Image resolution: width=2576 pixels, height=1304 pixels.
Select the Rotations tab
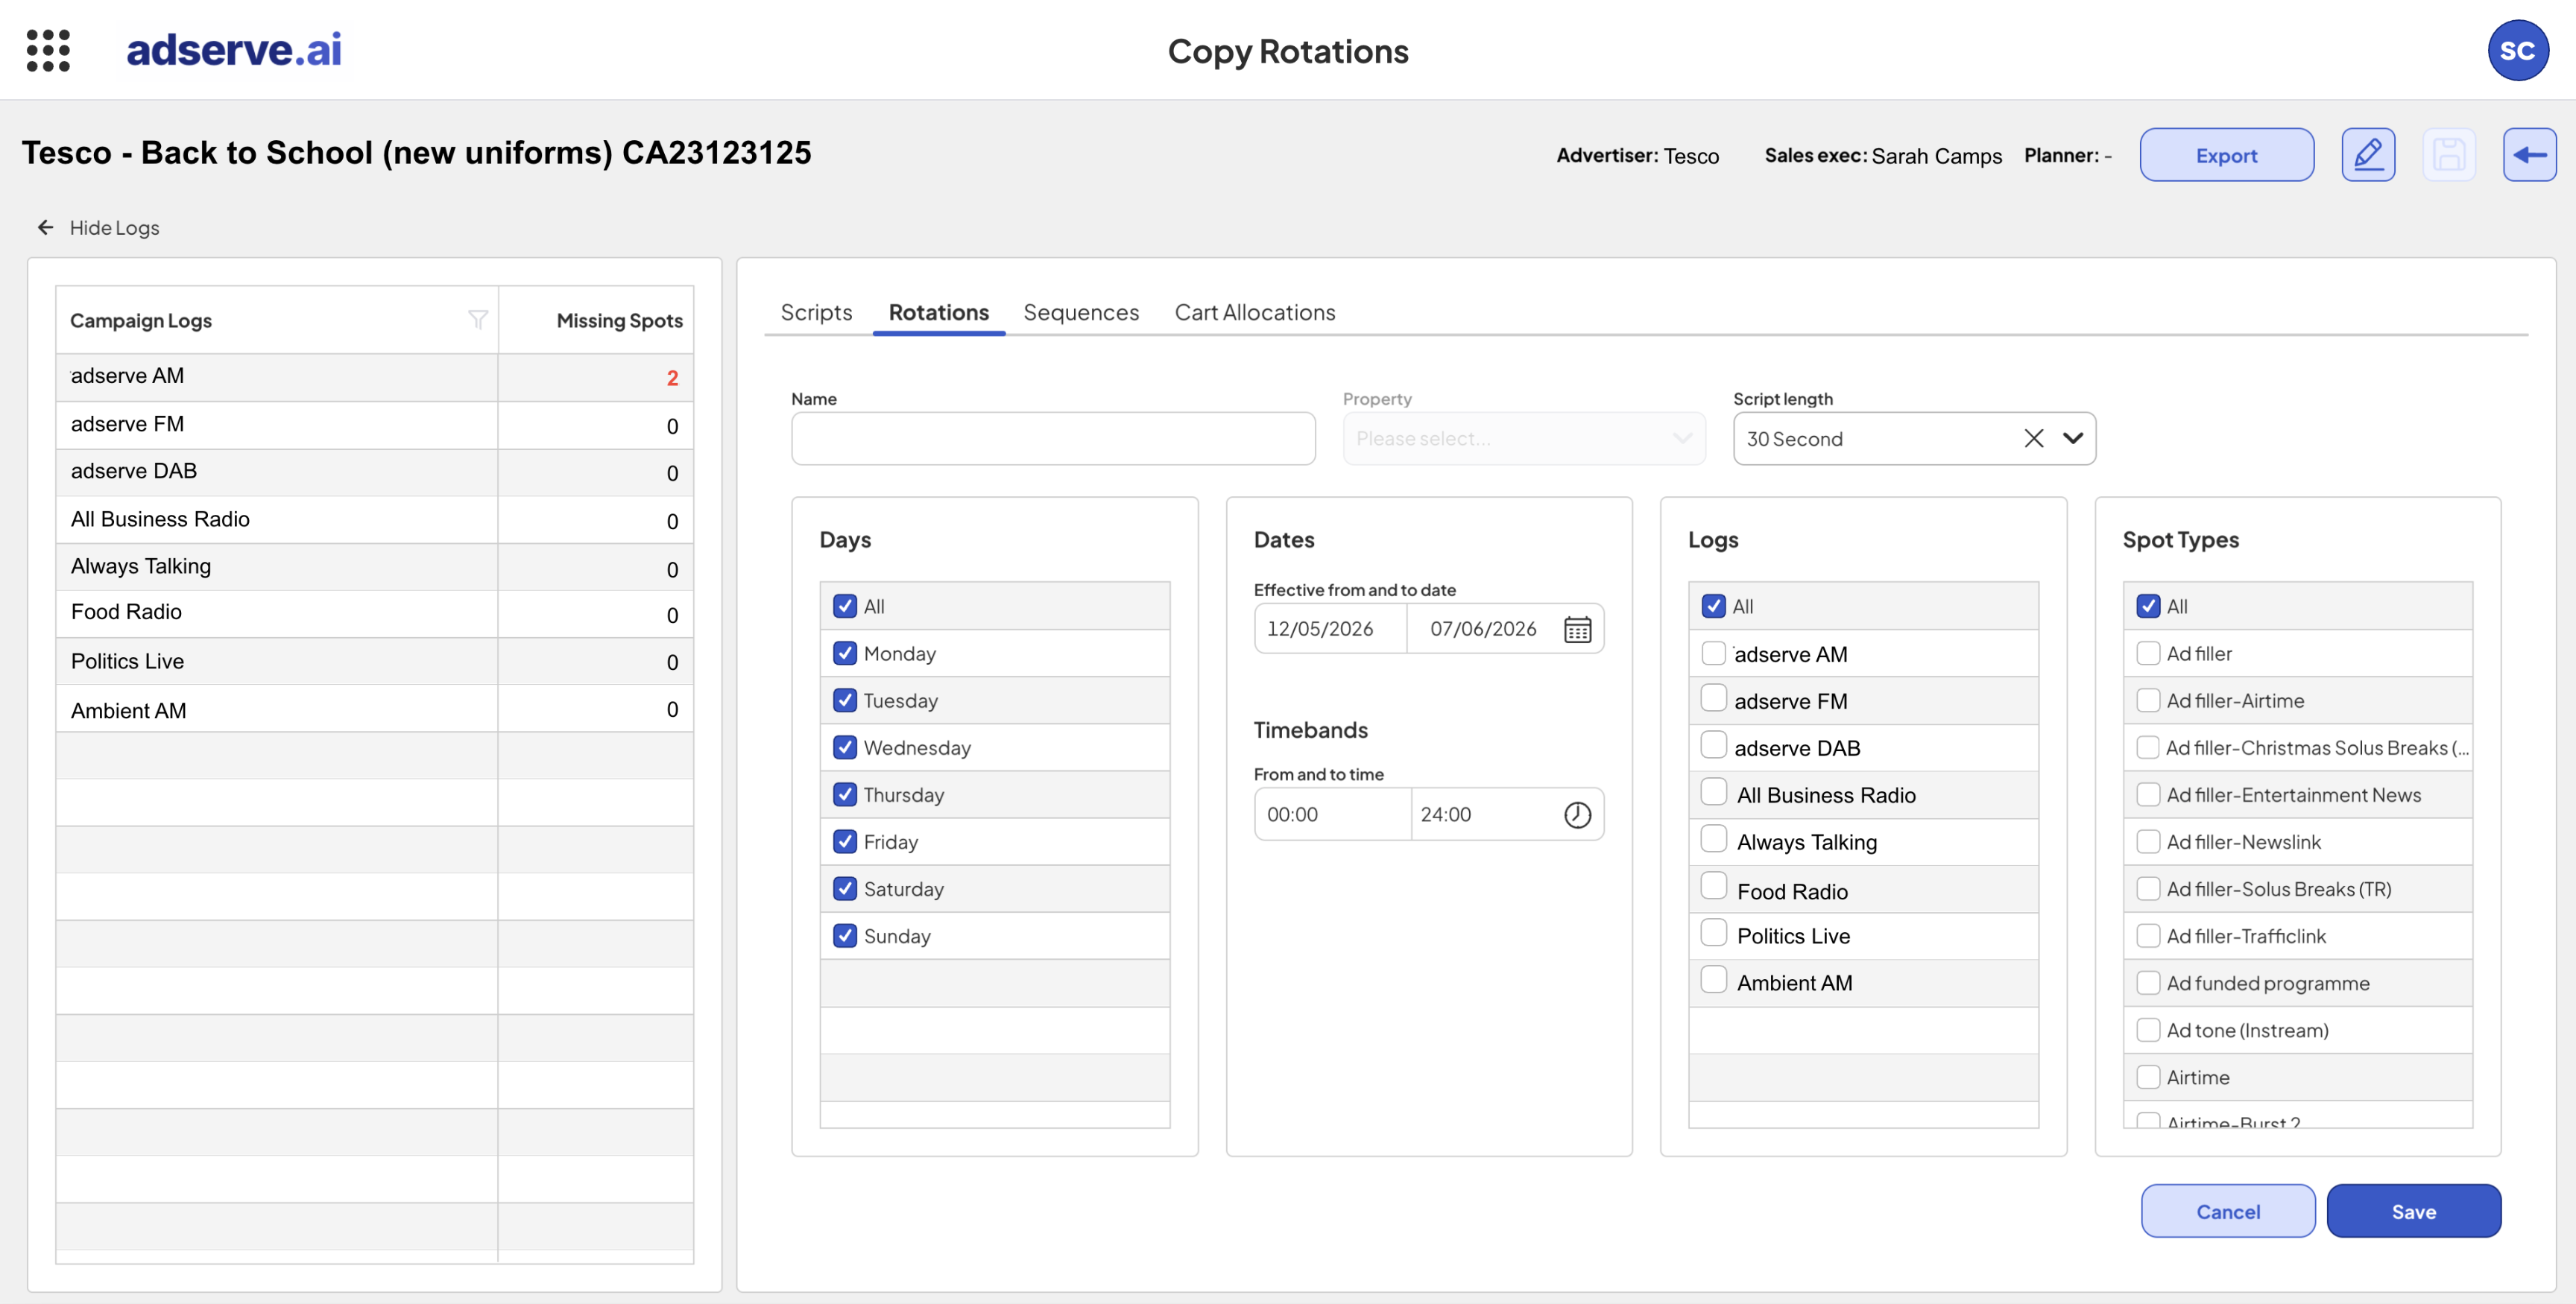tap(938, 313)
